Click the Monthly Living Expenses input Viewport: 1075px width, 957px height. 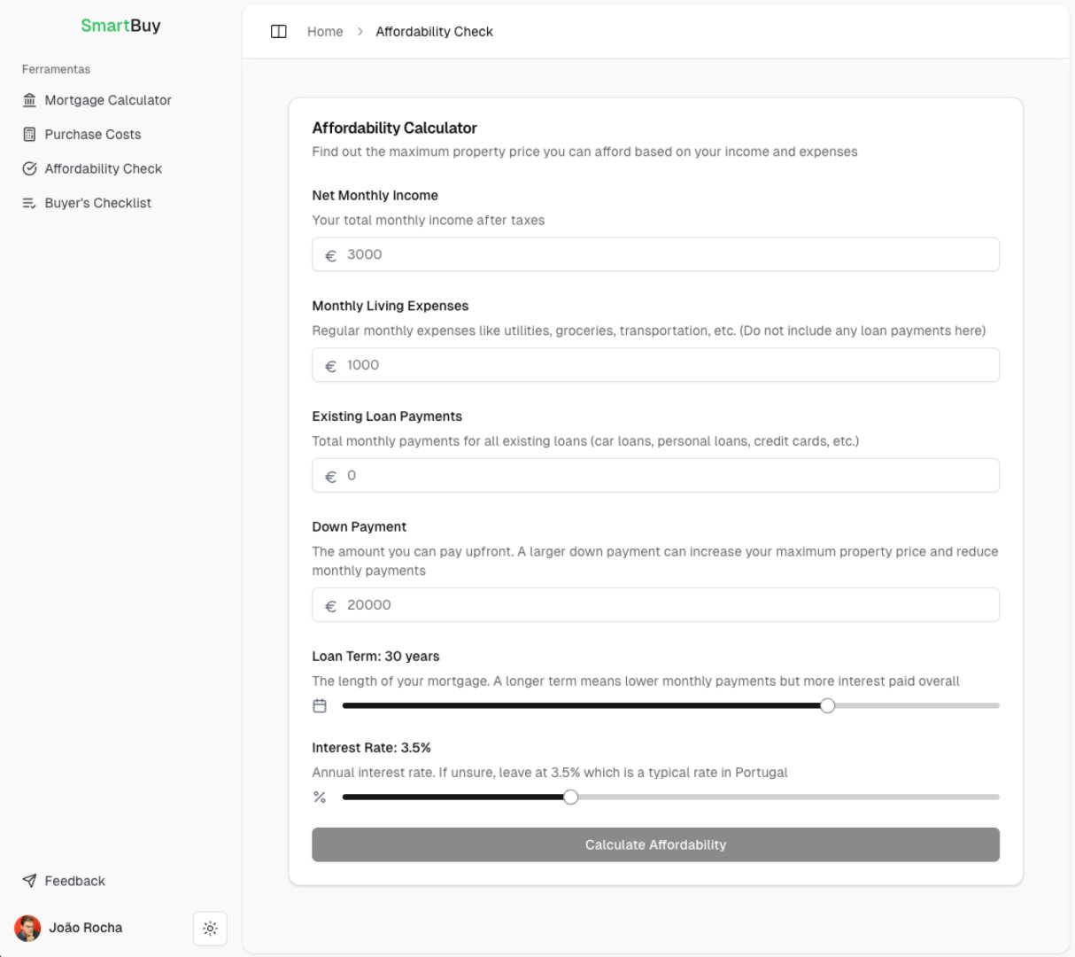[669, 365]
